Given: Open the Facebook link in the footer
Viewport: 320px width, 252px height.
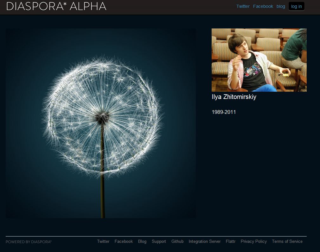Looking at the screenshot, I should click(x=124, y=241).
